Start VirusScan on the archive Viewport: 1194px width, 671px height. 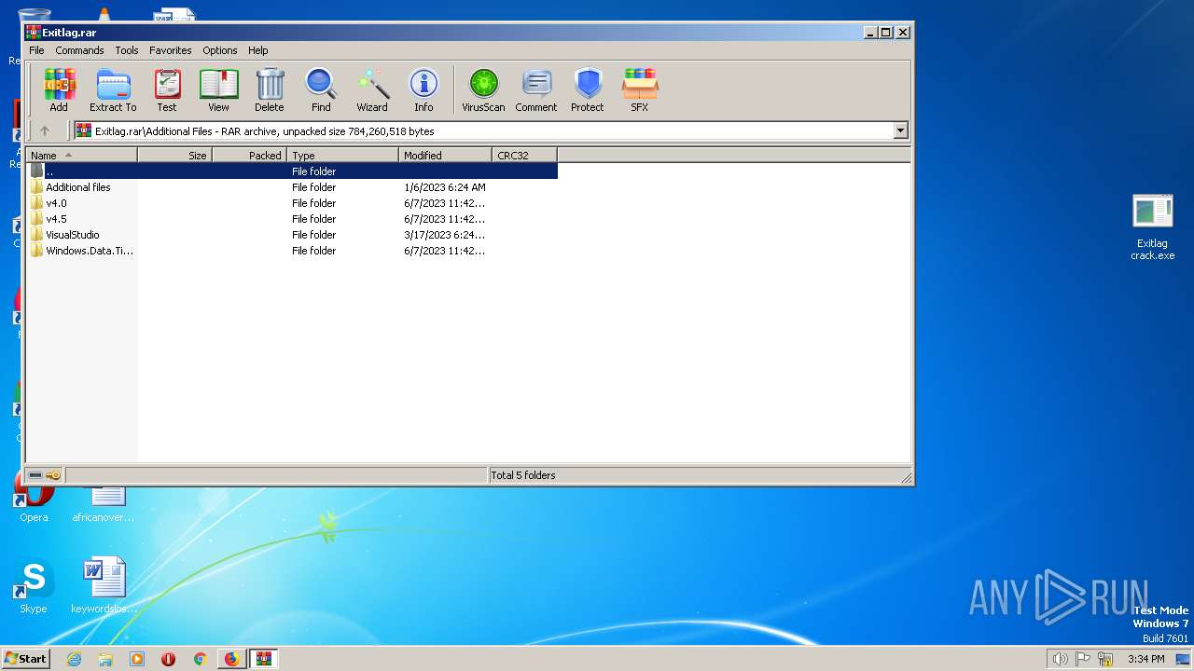pos(483,90)
